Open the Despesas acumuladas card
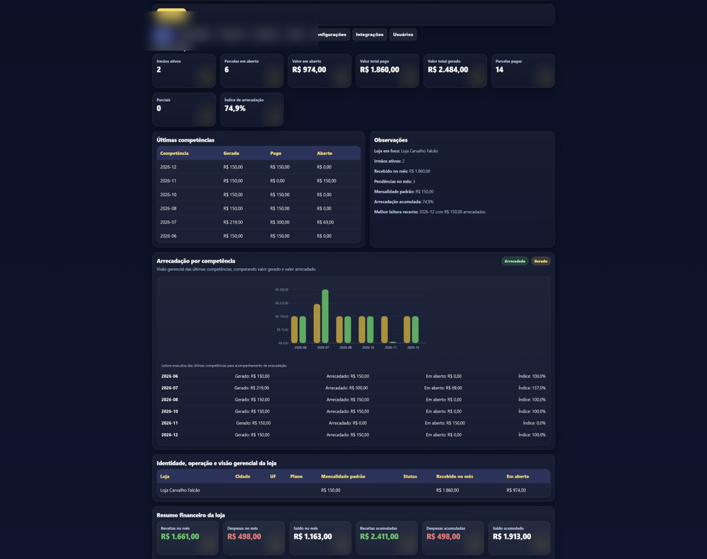This screenshot has height=559, width=707. coord(452,538)
